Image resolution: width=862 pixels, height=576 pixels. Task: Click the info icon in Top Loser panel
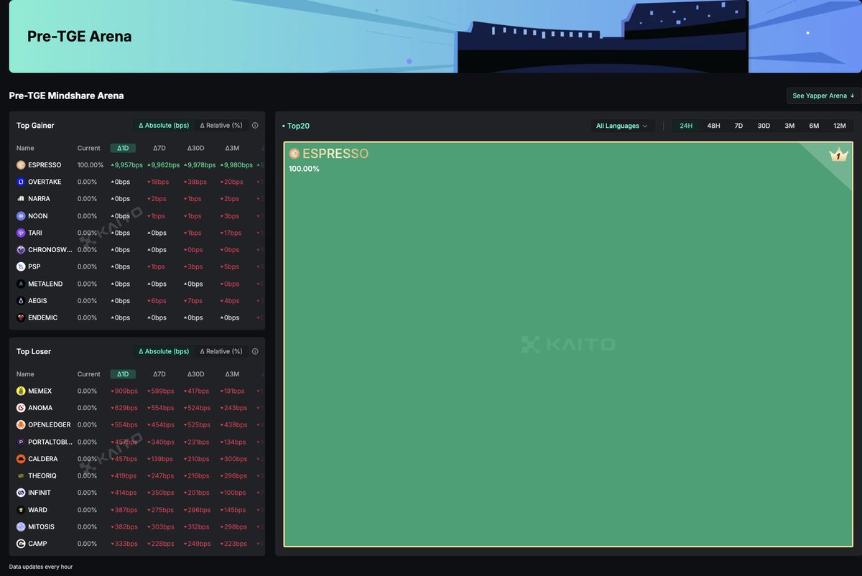click(x=255, y=351)
